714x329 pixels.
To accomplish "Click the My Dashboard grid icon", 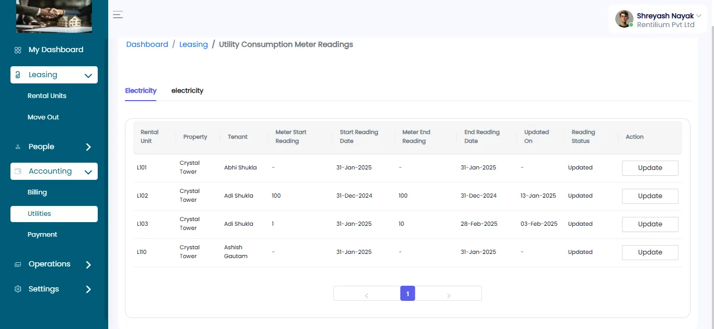I will point(18,50).
